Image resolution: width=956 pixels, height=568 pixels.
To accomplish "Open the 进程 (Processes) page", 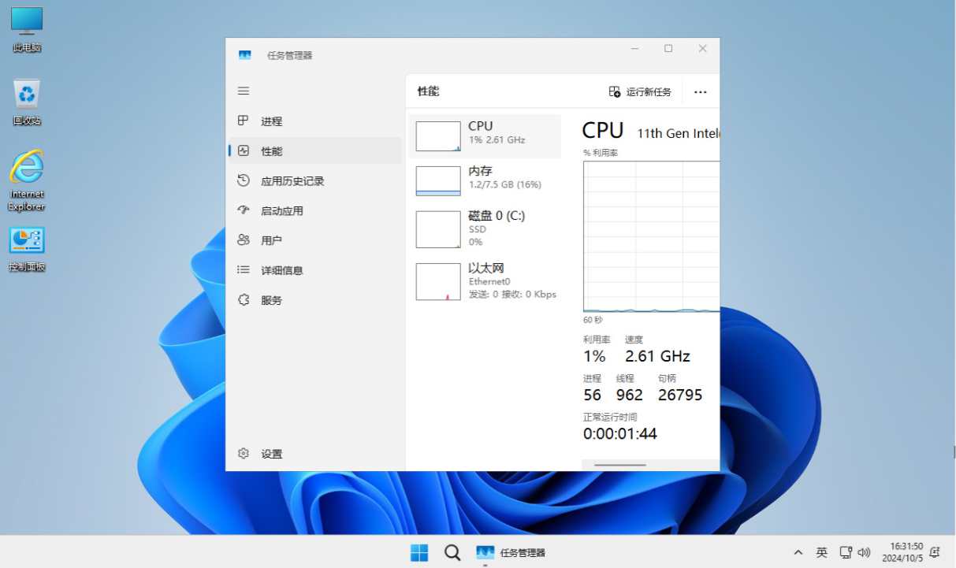I will 315,121.
